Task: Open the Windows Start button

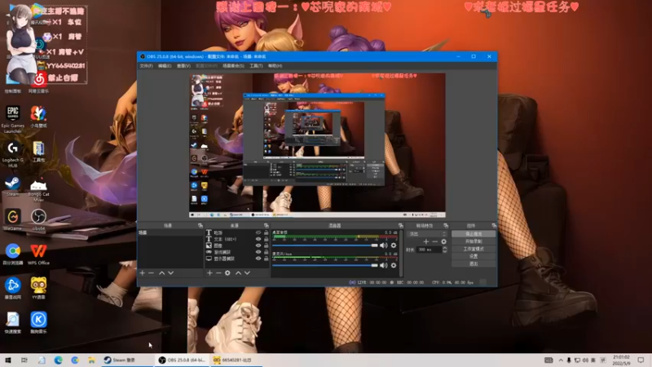Action: coord(8,360)
